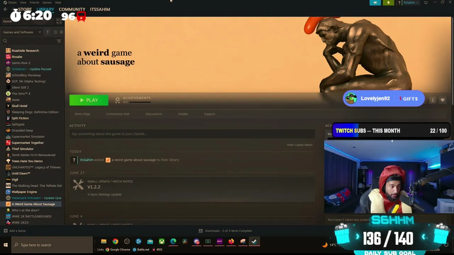The height and width of the screenshot is (255, 454).
Task: Launch the game with the green PLAY button
Action: pos(89,100)
